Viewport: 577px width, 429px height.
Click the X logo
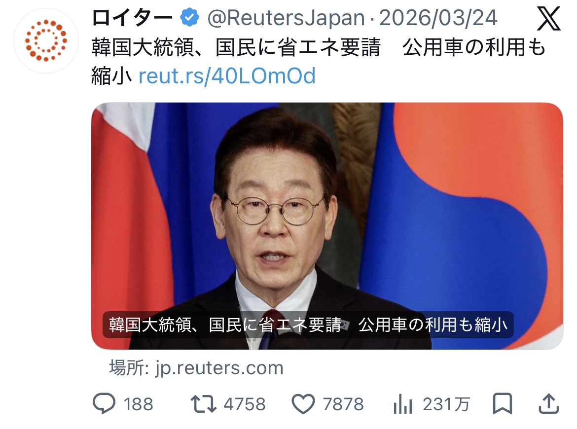[548, 19]
